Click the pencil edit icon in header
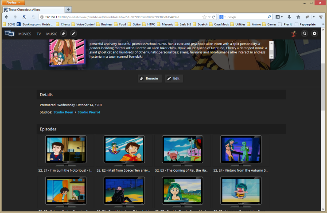The width and height of the screenshot is (327, 213). pos(74,34)
